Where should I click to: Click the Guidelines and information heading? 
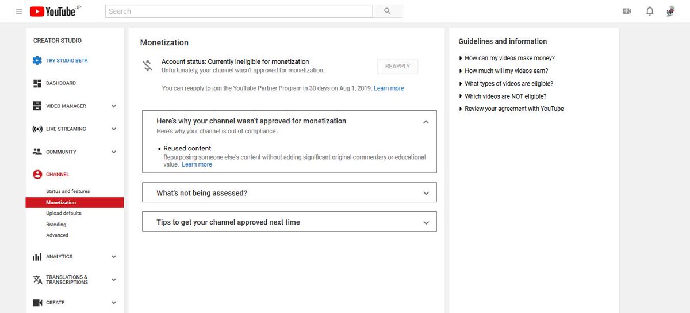[503, 41]
